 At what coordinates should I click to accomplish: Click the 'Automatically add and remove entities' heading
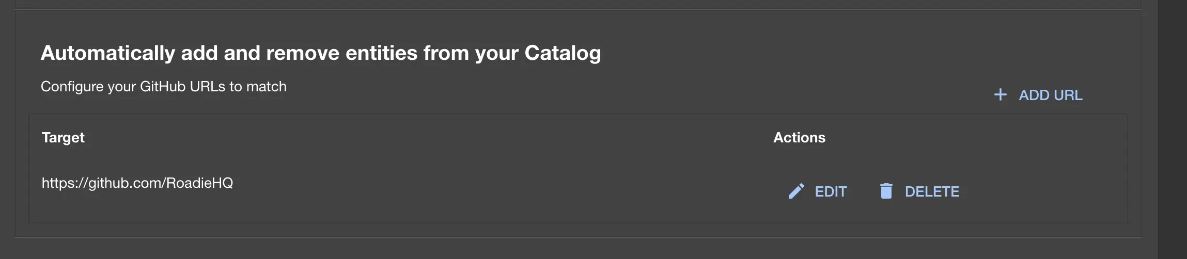(x=320, y=53)
